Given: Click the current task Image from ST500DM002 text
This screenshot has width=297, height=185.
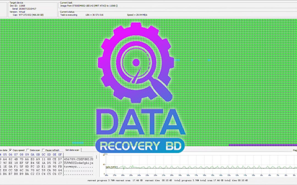Looking at the screenshot, I should [89, 6].
